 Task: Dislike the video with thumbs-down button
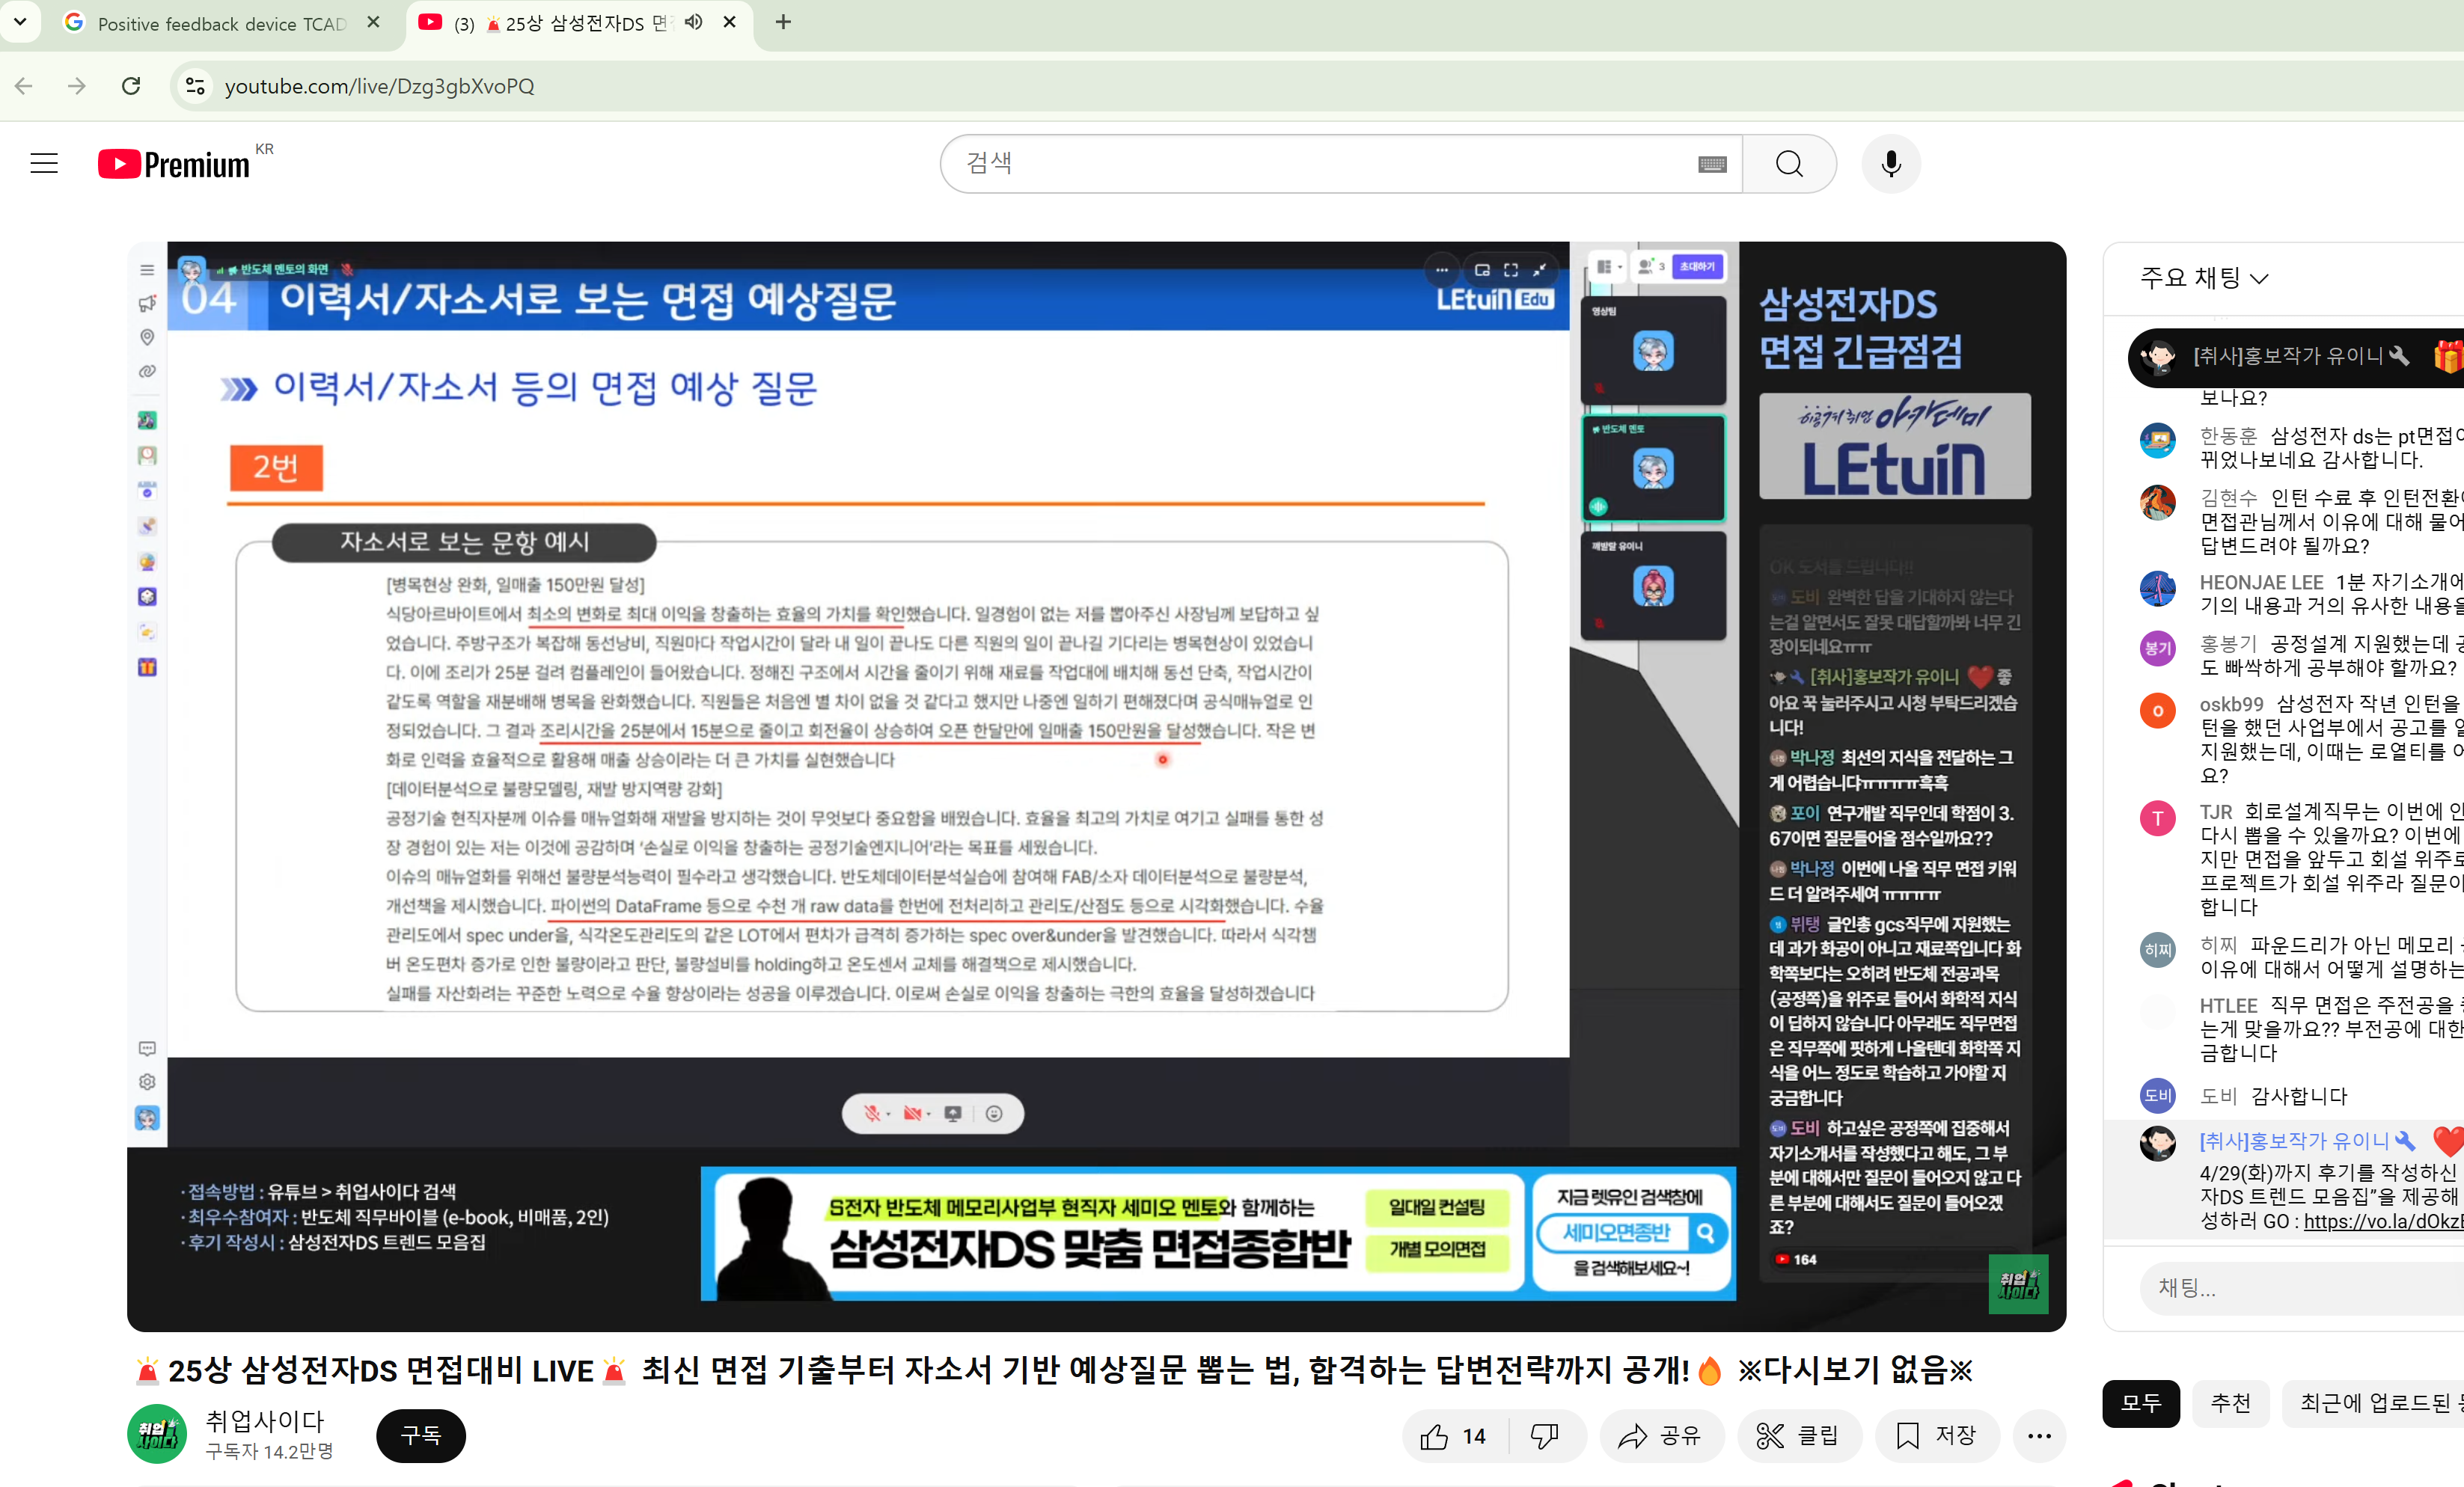(1544, 1436)
